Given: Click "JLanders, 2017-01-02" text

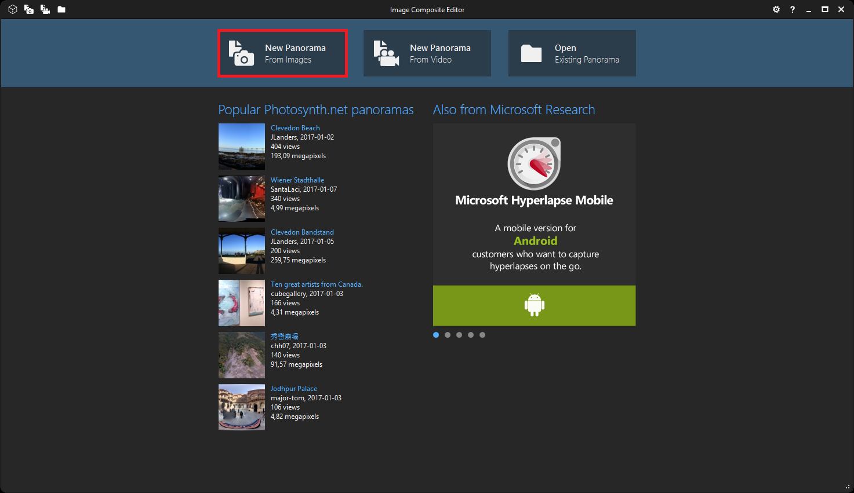Looking at the screenshot, I should pyautogui.click(x=302, y=137).
